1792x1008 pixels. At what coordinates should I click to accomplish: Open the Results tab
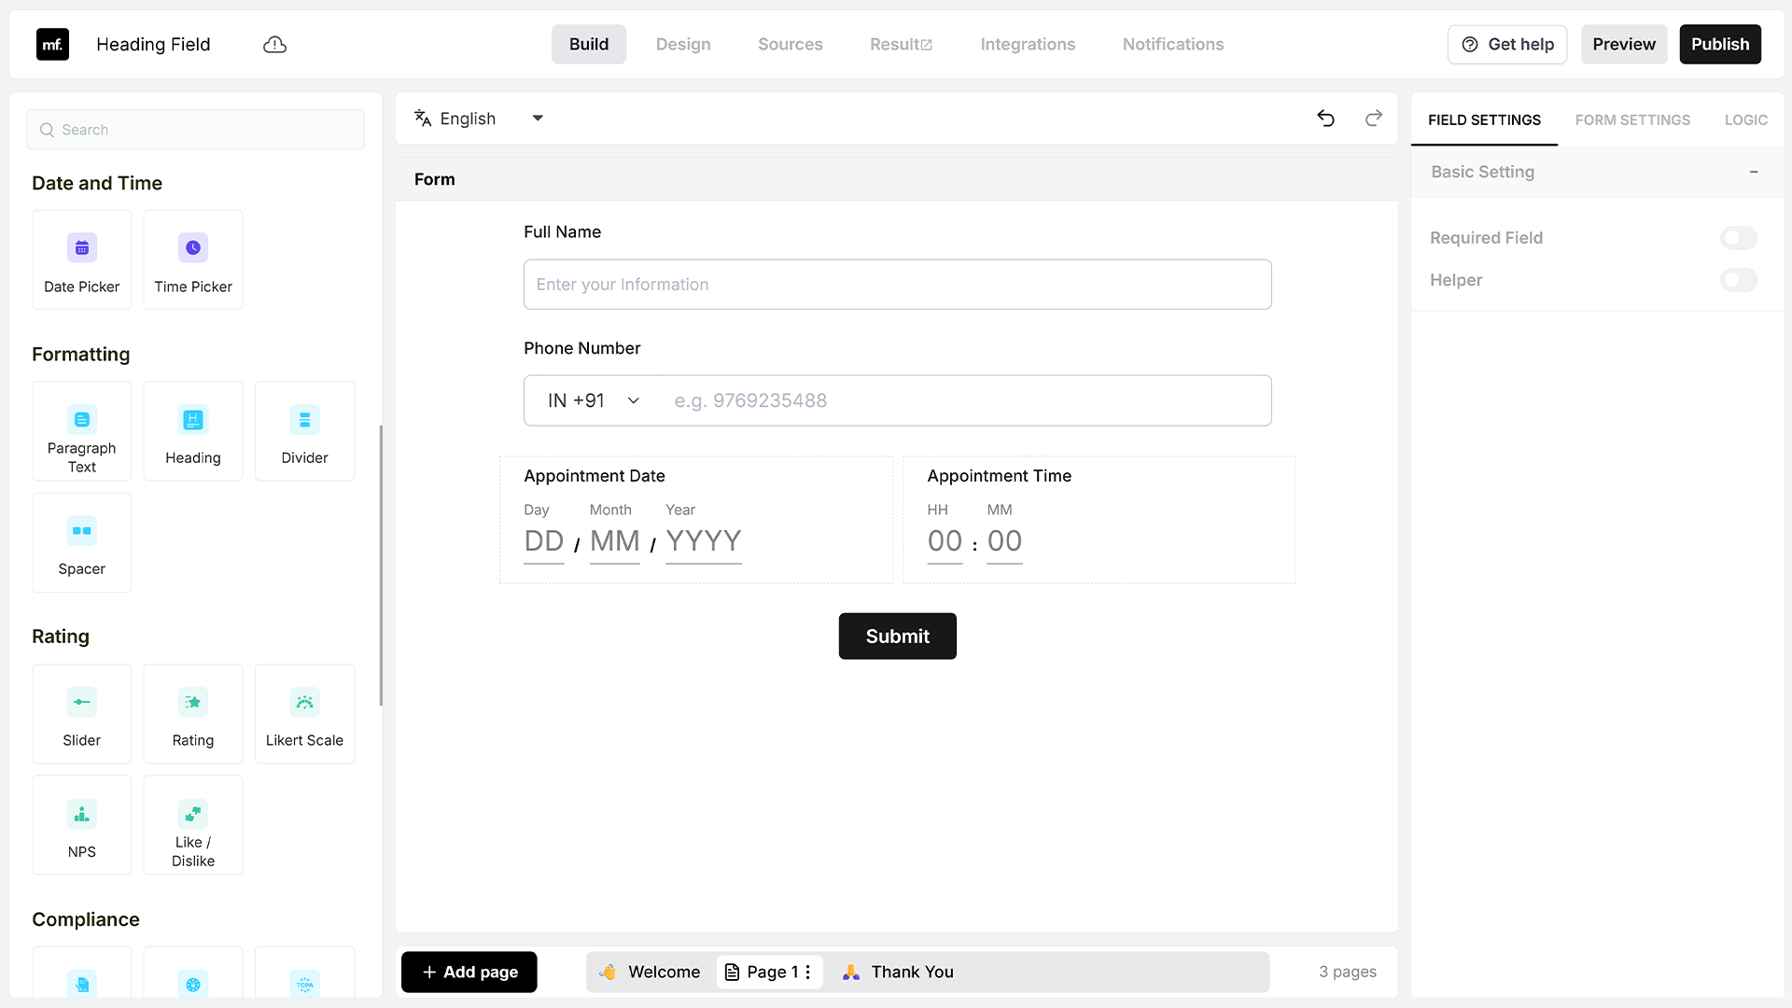coord(901,44)
